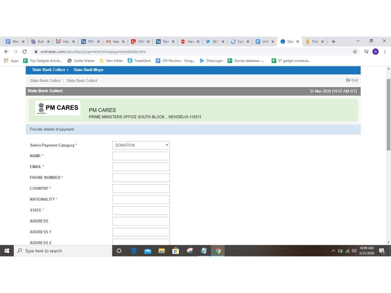Open the Windows Start menu
Viewport: 391px width, 293px height.
pos(7,251)
